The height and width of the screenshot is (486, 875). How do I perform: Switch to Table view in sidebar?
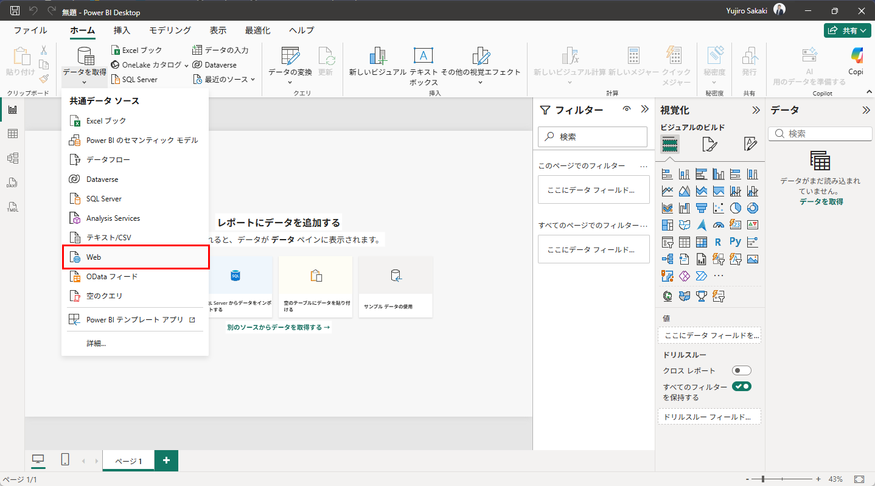(x=12, y=134)
